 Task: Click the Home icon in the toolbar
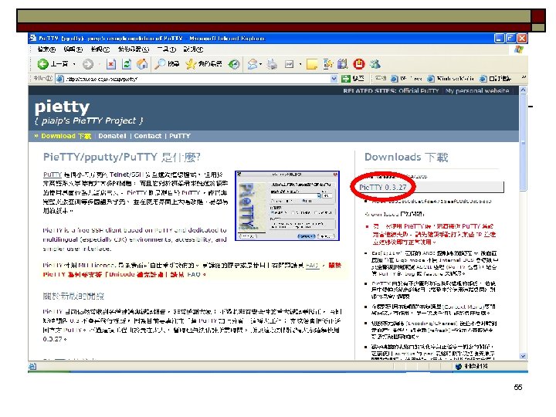pos(142,64)
